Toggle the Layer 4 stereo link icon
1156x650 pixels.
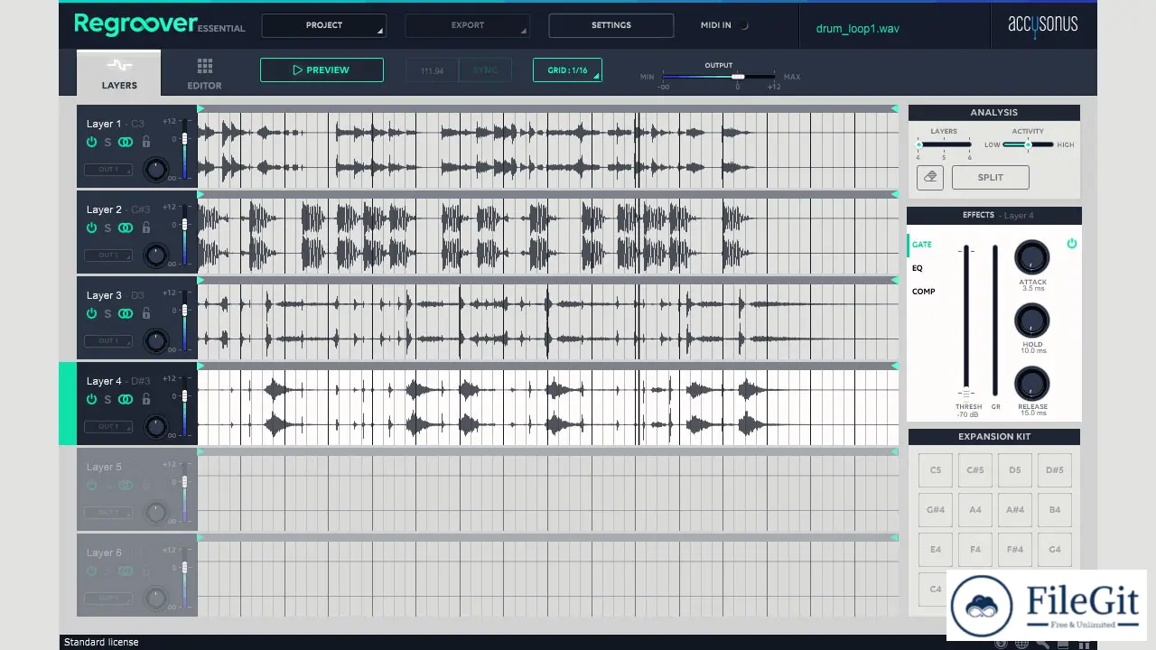[126, 399]
